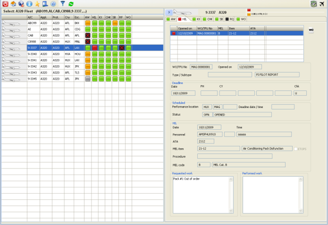Open the CHK tab

coord(208,19)
